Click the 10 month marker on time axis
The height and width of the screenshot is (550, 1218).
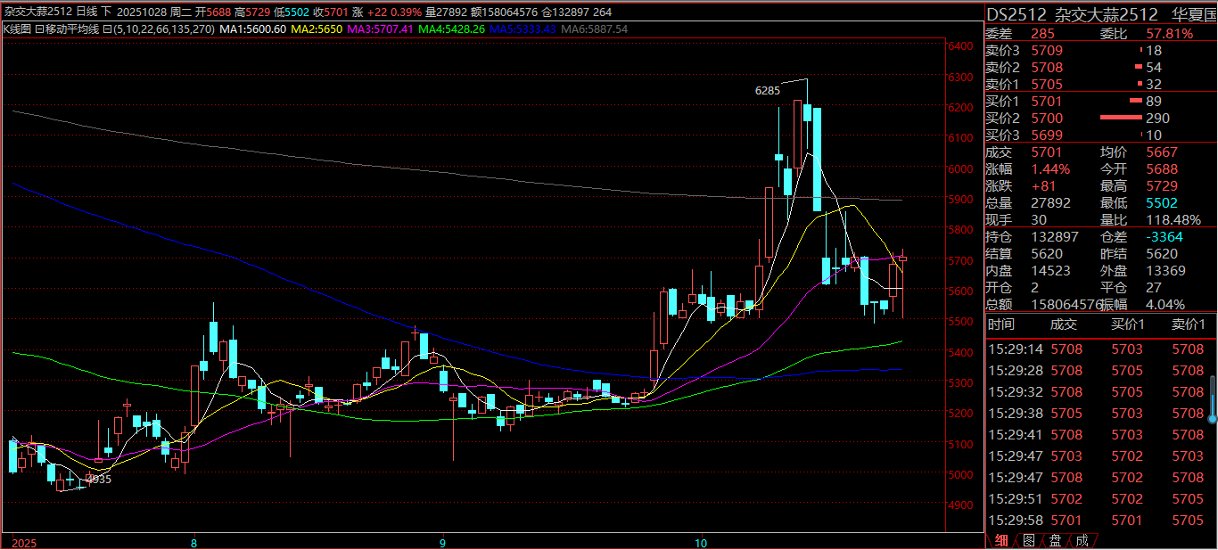coord(701,542)
